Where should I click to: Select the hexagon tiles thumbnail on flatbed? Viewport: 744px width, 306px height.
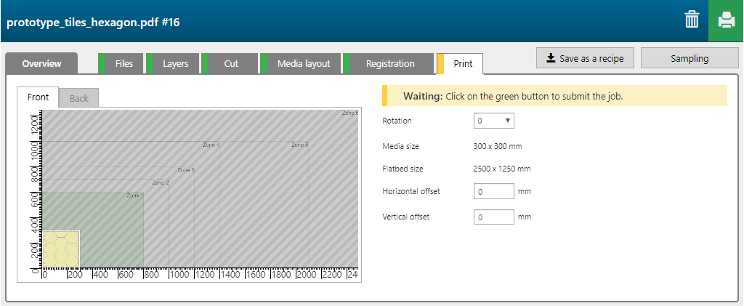coord(61,249)
